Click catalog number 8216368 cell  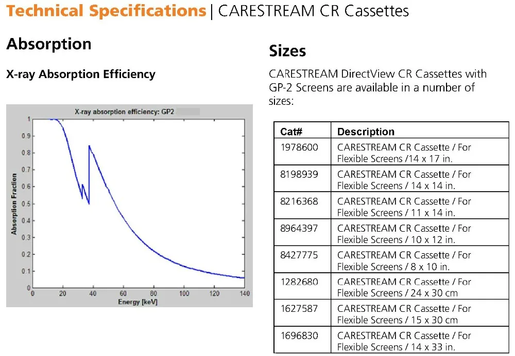pos(299,201)
